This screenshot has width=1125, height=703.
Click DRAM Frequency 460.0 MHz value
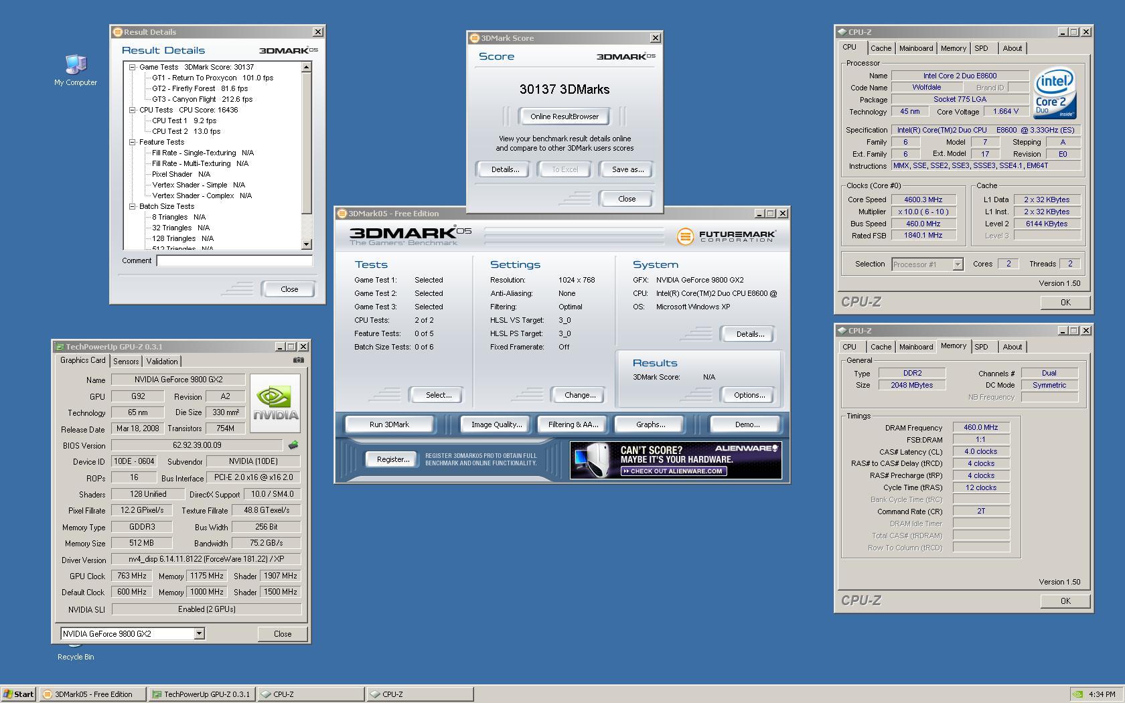pyautogui.click(x=980, y=427)
